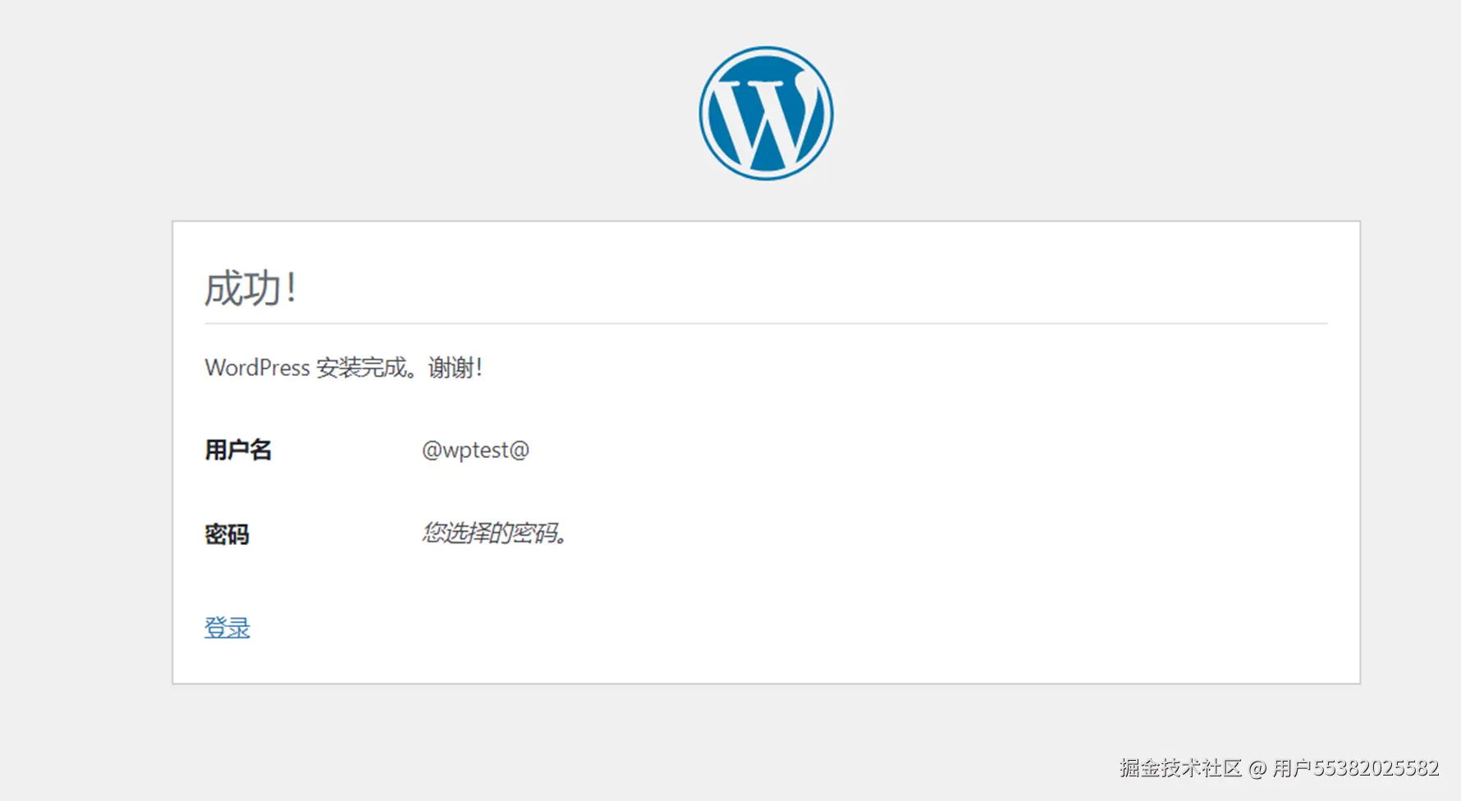Click the 密码 label

pos(227,534)
